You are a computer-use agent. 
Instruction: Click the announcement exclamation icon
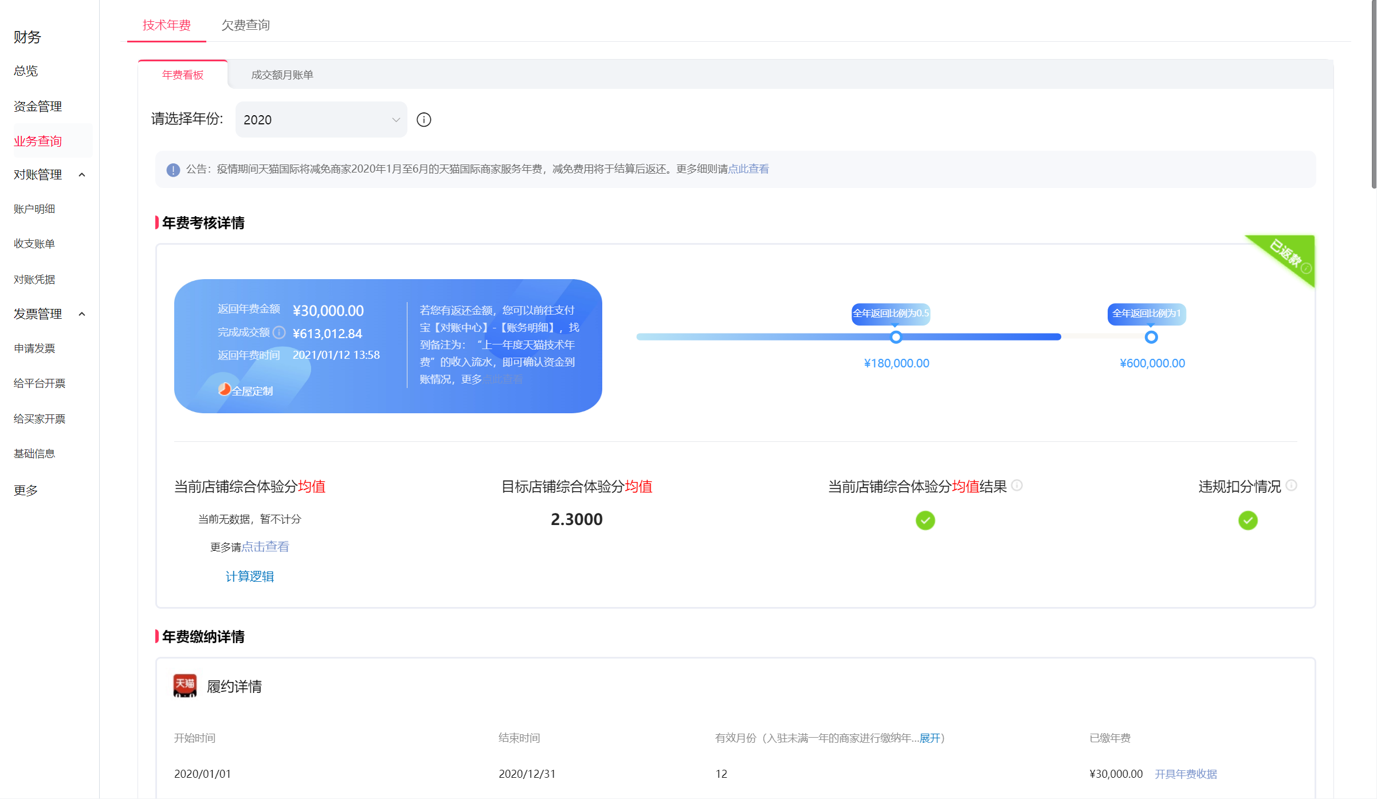[173, 170]
